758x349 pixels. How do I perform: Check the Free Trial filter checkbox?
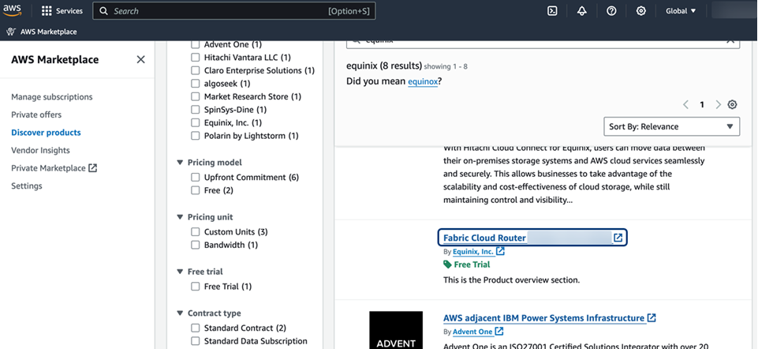coord(196,287)
